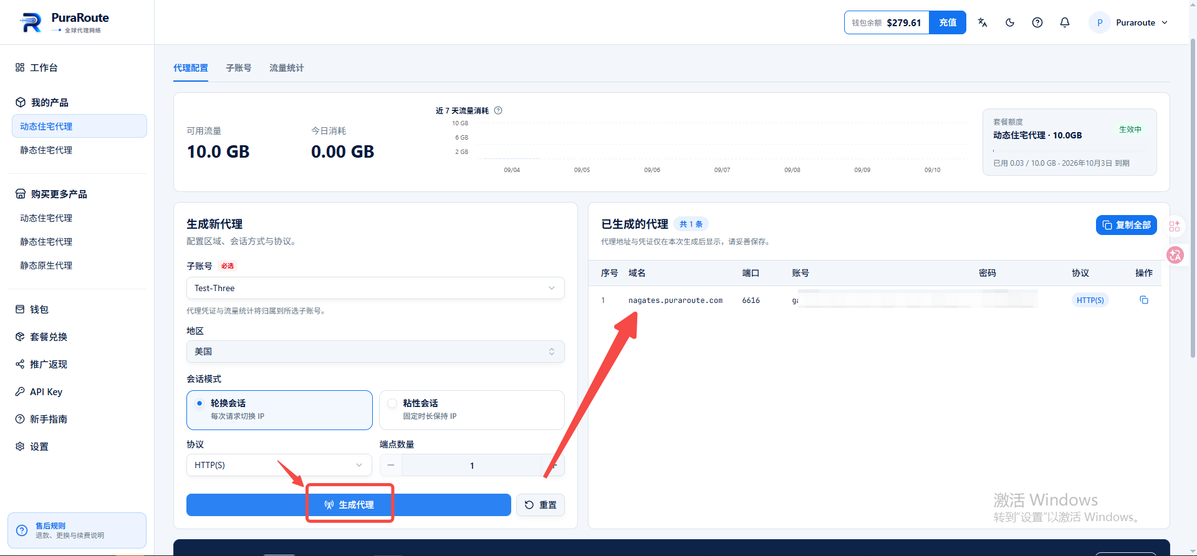This screenshot has width=1197, height=556.
Task: Open the notifications bell
Action: (x=1065, y=22)
